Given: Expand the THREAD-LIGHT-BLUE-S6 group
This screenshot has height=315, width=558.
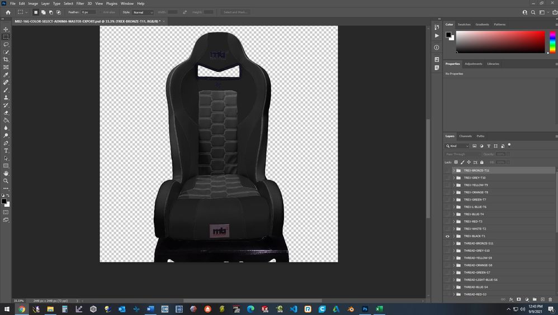Looking at the screenshot, I should pos(454,280).
